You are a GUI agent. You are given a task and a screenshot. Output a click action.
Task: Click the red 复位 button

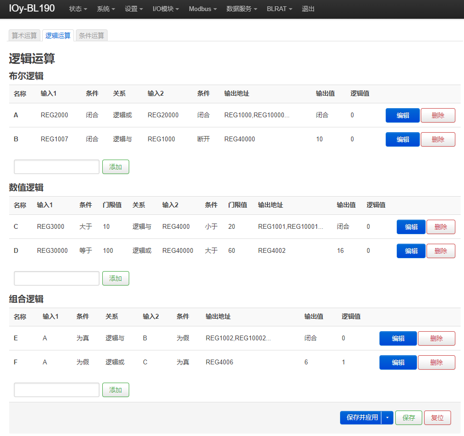(x=438, y=418)
